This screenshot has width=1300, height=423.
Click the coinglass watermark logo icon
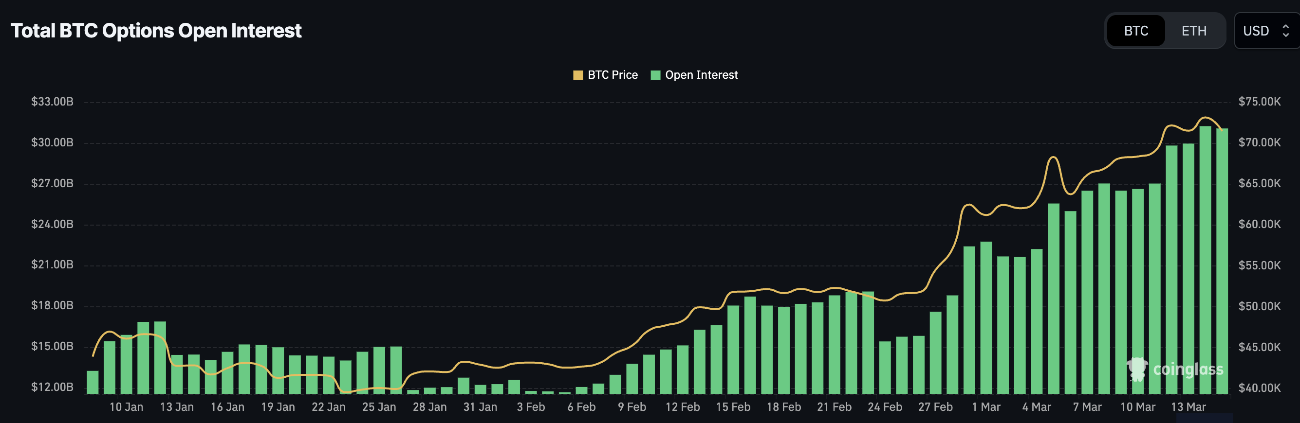tap(1137, 369)
